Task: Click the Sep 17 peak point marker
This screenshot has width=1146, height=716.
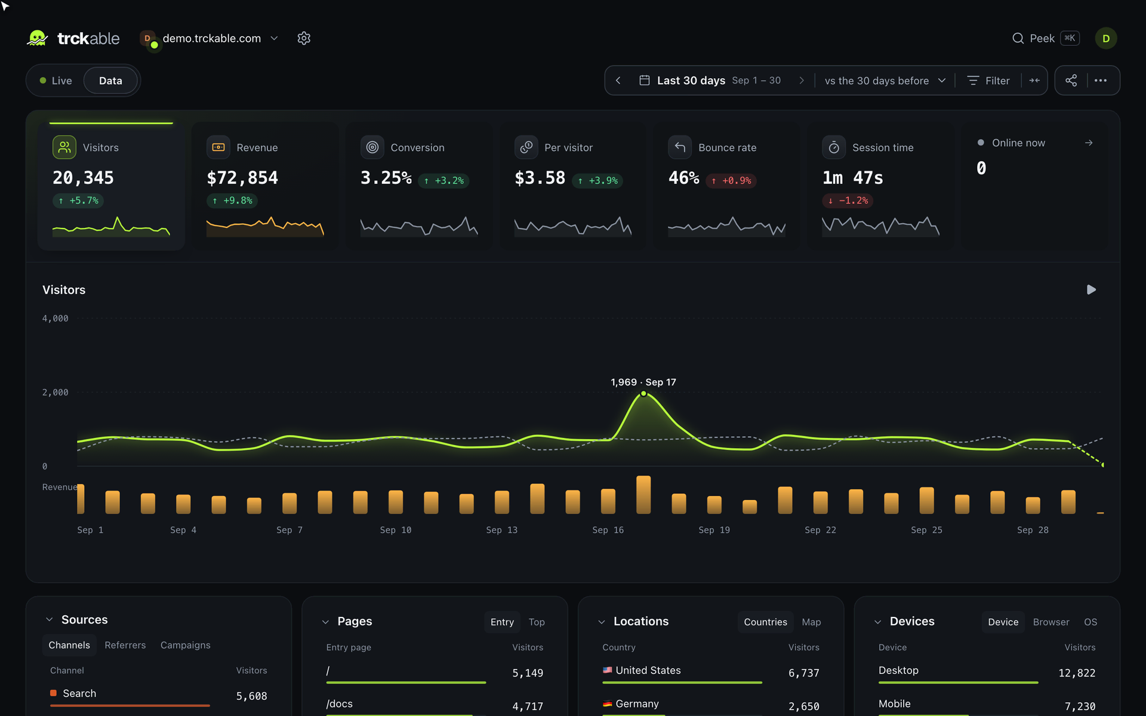Action: click(x=643, y=394)
